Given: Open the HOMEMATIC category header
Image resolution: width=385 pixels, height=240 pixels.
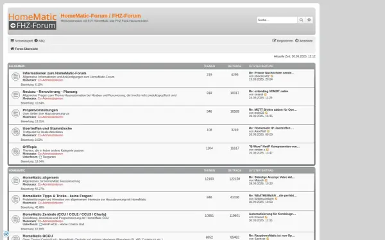Looking at the screenshot, I should pos(17,170).
